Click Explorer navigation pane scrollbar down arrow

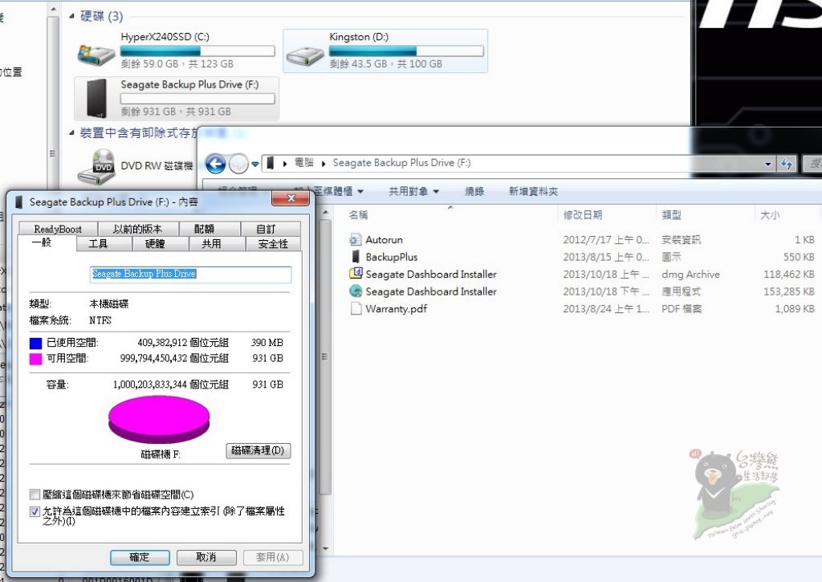326,548
